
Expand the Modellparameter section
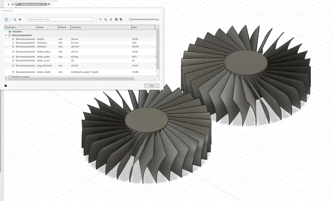click(5, 77)
